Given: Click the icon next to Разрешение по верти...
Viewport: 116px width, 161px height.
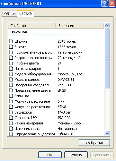Looking at the screenshot, I should [11, 58].
